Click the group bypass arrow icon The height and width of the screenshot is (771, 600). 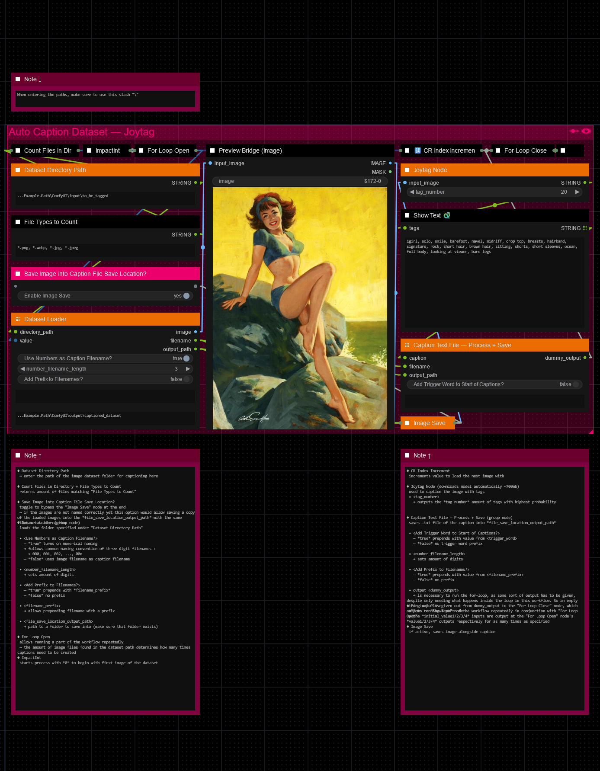574,131
